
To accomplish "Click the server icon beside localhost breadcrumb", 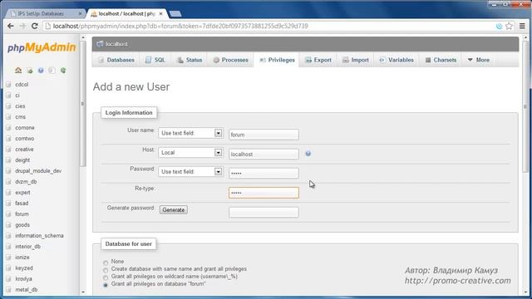I will 100,44.
